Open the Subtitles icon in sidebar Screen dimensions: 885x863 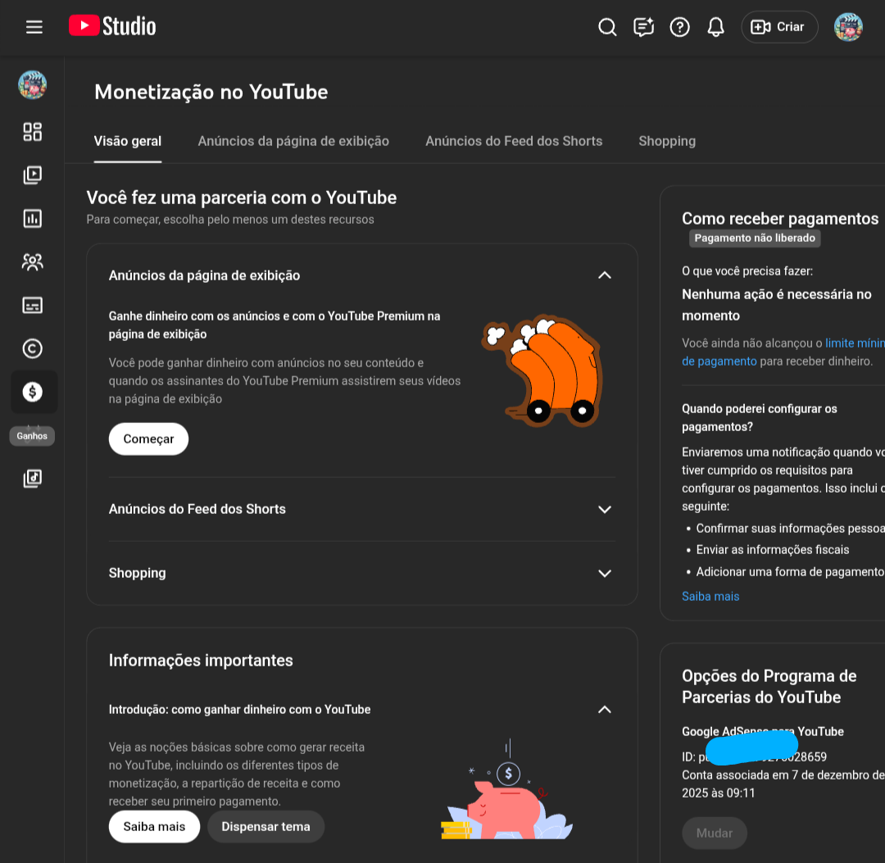pyautogui.click(x=33, y=306)
